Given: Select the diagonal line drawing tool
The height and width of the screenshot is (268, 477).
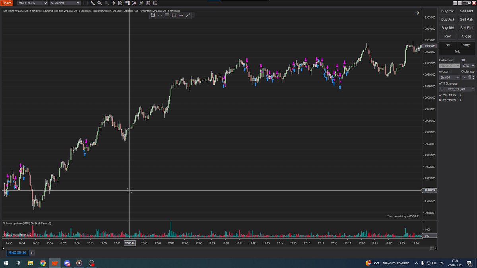Looking at the screenshot, I should pyautogui.click(x=188, y=15).
